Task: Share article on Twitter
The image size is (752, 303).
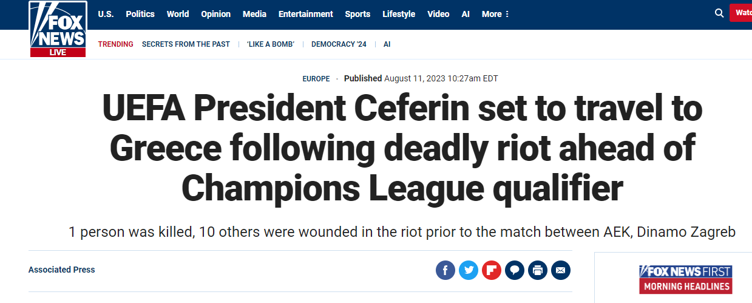Action: click(x=469, y=270)
